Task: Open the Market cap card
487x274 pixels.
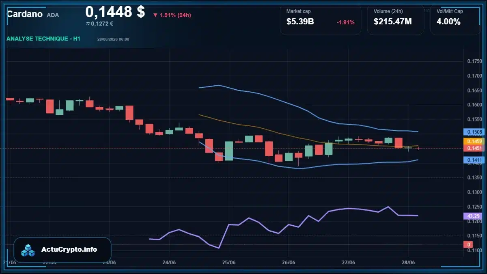Action: [321, 20]
